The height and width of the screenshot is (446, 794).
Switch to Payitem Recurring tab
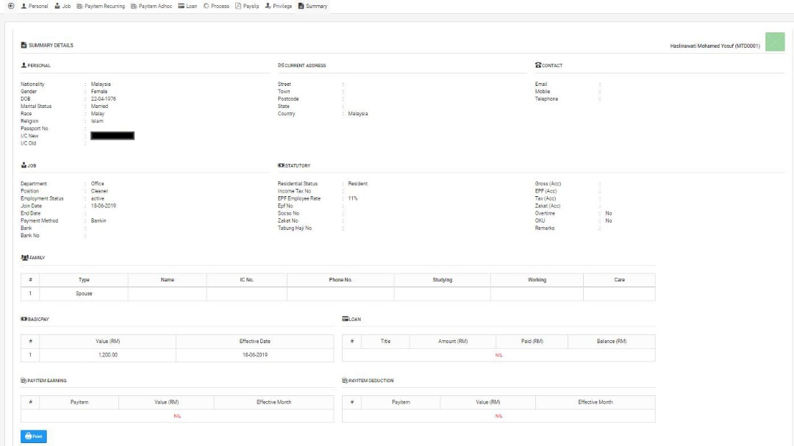point(101,6)
